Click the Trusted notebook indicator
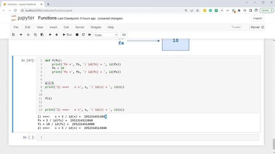 click(x=236, y=27)
